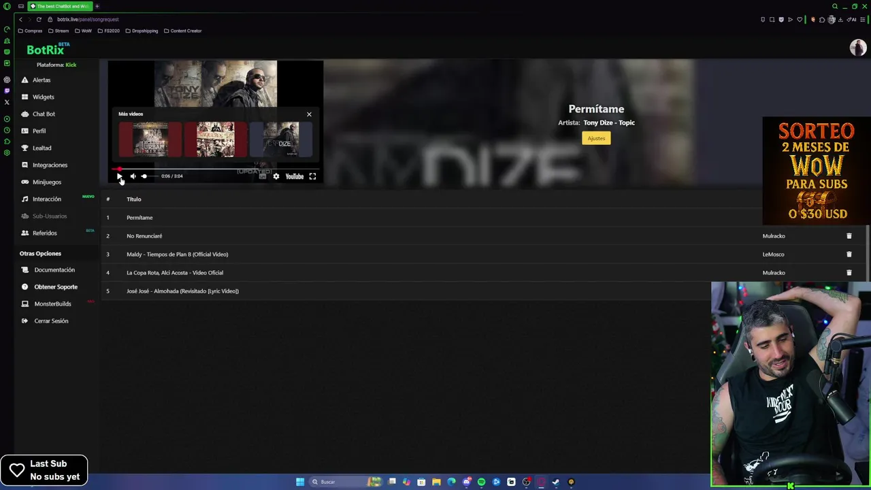Image resolution: width=871 pixels, height=490 pixels.
Task: Open a new browser tab
Action: click(x=97, y=6)
